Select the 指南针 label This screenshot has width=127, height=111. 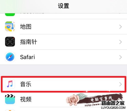[x=29, y=42]
